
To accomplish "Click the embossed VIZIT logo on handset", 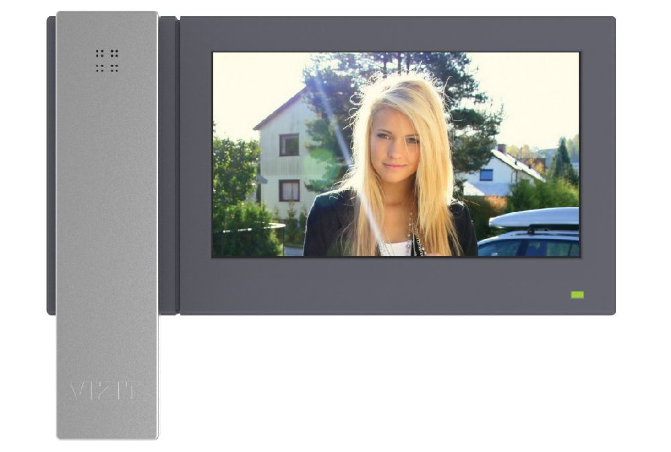I will (104, 391).
